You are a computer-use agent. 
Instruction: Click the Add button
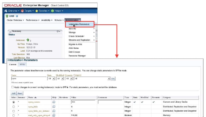[x=13, y=93]
